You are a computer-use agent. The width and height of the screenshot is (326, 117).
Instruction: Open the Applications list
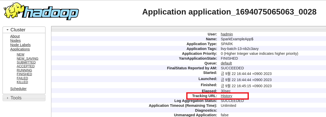point(20,49)
